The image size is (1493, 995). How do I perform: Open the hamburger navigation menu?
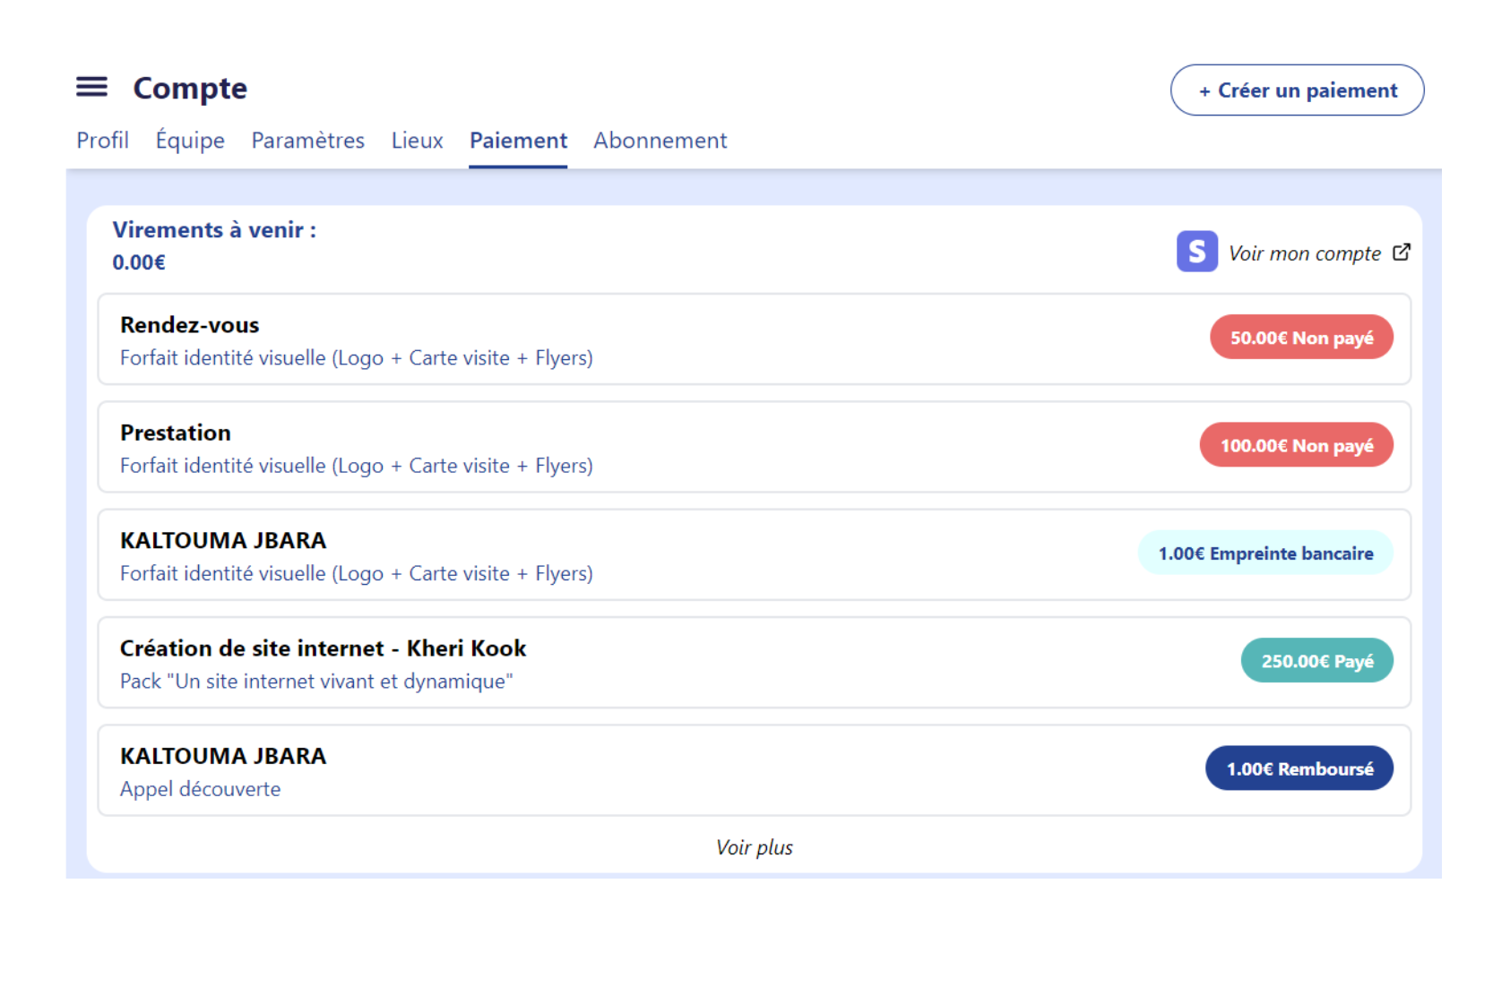91,87
